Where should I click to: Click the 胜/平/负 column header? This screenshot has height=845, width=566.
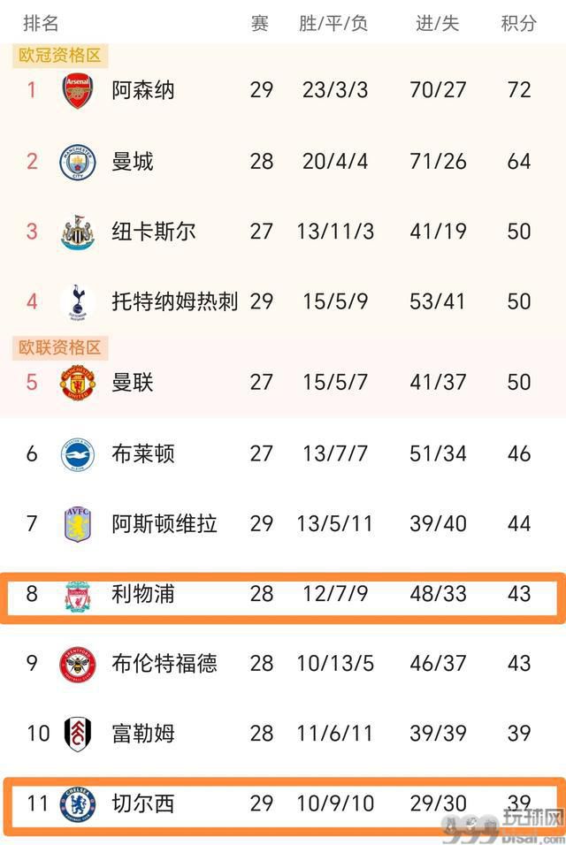click(x=333, y=23)
